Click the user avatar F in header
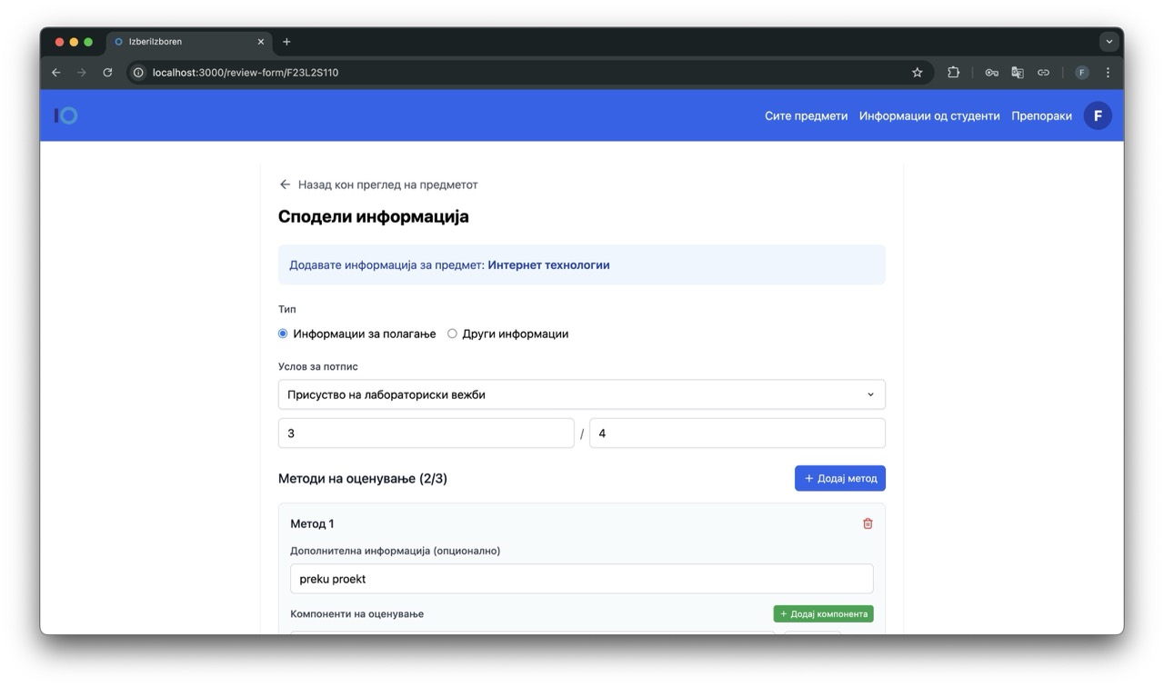The height and width of the screenshot is (687, 1164). tap(1098, 115)
